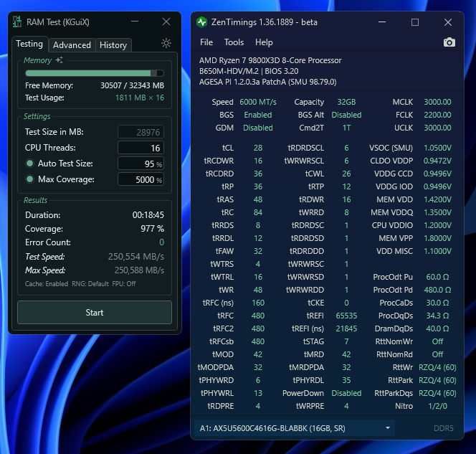Click the Nitro value 1/2/0
476x454 pixels.
(437, 406)
